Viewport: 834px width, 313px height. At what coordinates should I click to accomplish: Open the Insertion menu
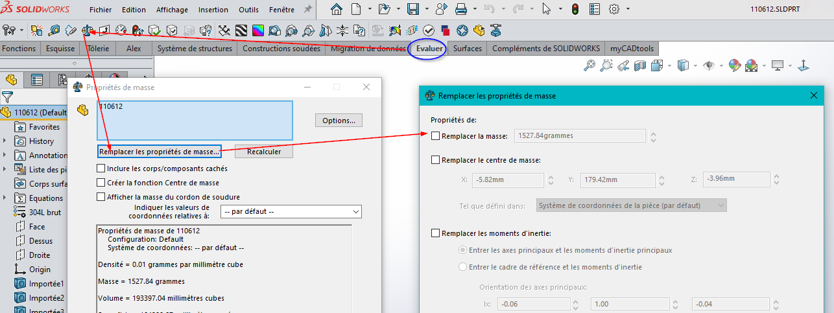(x=213, y=10)
